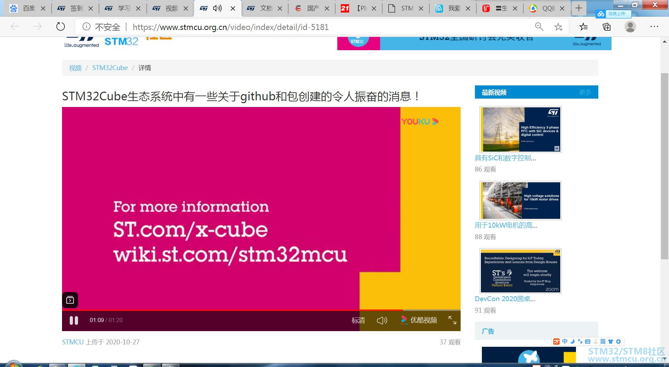Open the input method soft keyboard

point(587,342)
